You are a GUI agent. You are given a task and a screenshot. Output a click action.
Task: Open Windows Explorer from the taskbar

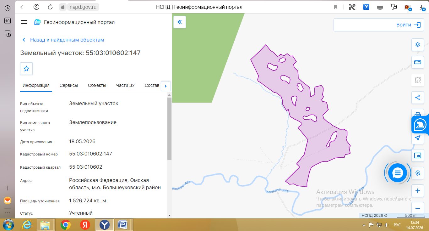(x=46, y=225)
